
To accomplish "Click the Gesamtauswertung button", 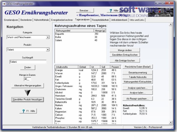I will [138, 73].
